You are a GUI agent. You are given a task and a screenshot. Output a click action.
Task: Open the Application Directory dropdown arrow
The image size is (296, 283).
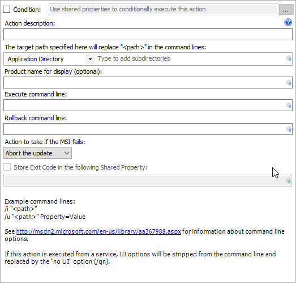click(90, 59)
